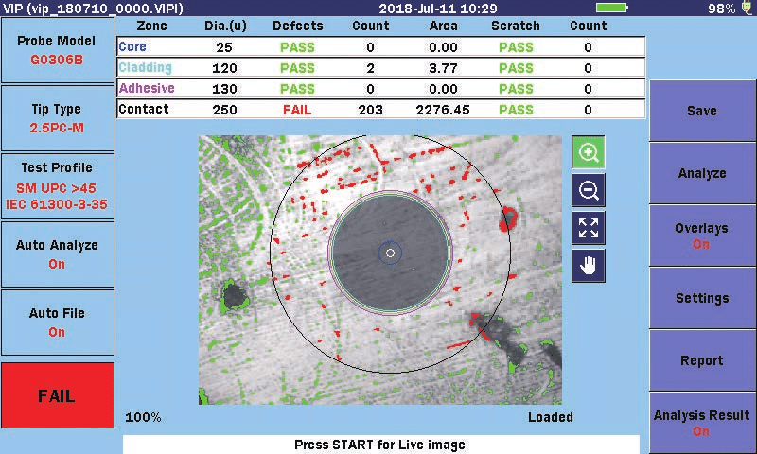757x454 pixels.
Task: Select the Contact zone row
Action: coord(380,109)
